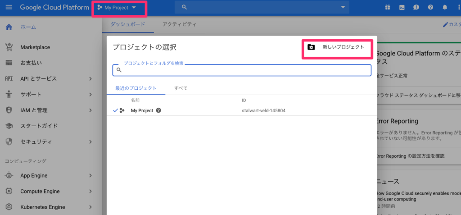Screen dimensions: 461x215
Task: Select My Project row in list
Action: pyautogui.click(x=242, y=110)
